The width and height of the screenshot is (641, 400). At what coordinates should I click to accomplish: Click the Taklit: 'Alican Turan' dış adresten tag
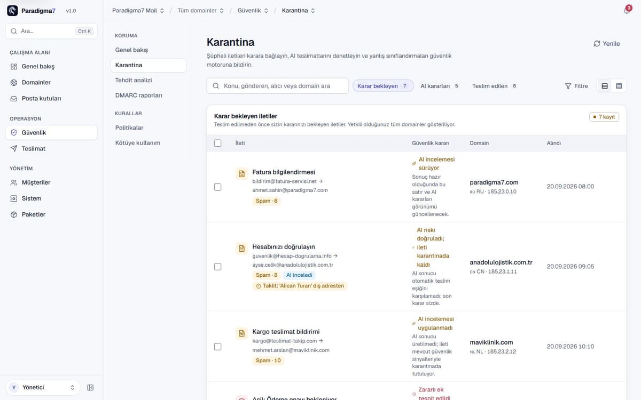point(300,286)
